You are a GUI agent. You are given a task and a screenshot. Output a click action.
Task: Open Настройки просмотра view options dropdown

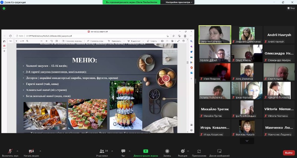pyautogui.click(x=179, y=2)
